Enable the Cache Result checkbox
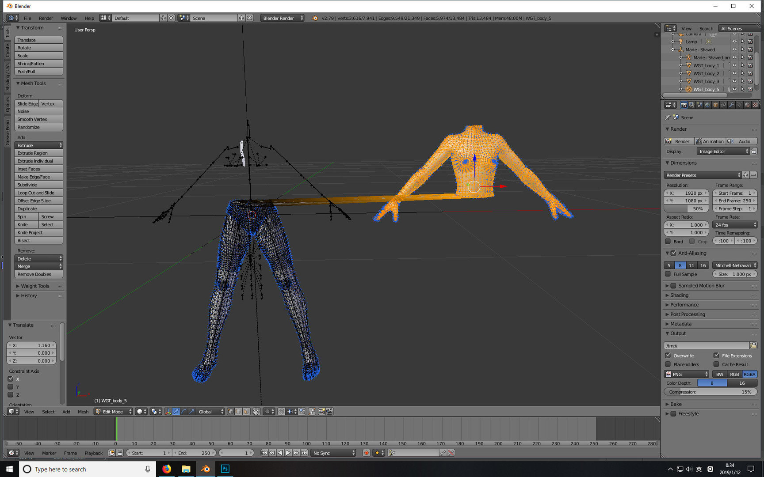This screenshot has height=477, width=764. (716, 364)
